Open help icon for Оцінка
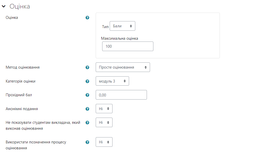This screenshot has width=254, height=155. pos(87,18)
